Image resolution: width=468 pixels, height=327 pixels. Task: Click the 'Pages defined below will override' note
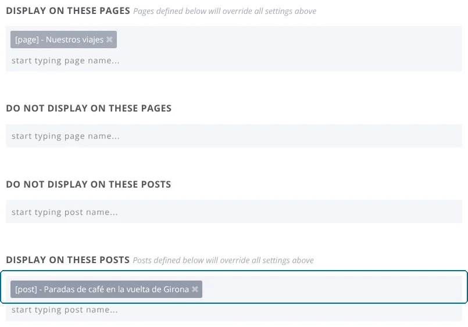225,12
